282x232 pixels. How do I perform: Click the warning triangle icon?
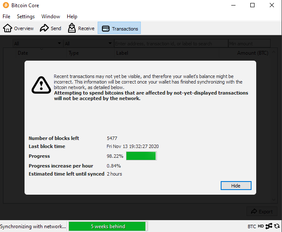[41, 85]
